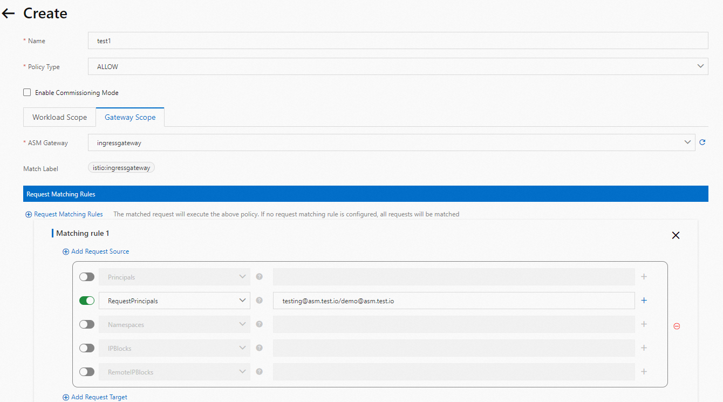
Task: Open the IPBlocks attribute dropdown
Action: click(x=242, y=348)
